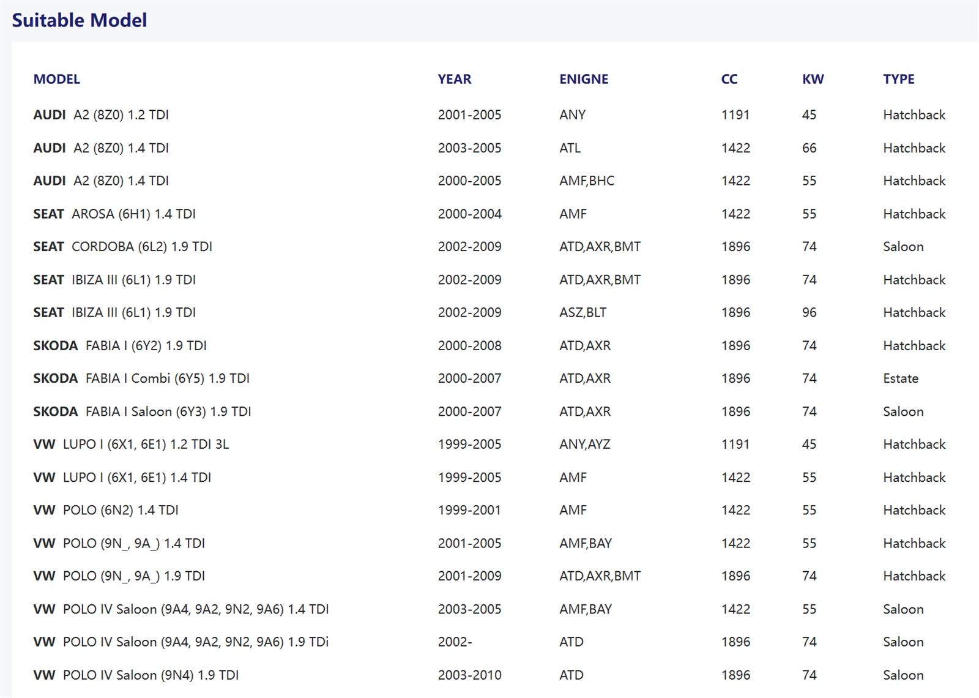979x698 pixels.
Task: Click CC 1191 in VW LUPO row
Action: click(735, 444)
